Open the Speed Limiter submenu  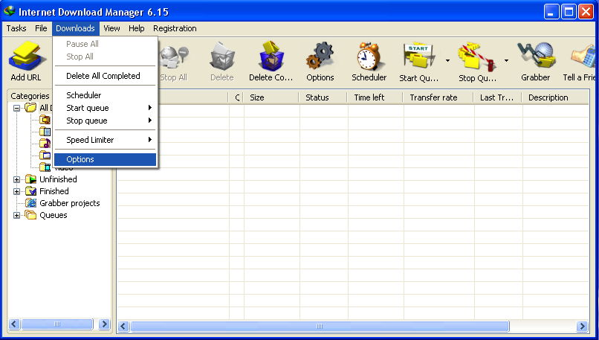click(x=105, y=140)
